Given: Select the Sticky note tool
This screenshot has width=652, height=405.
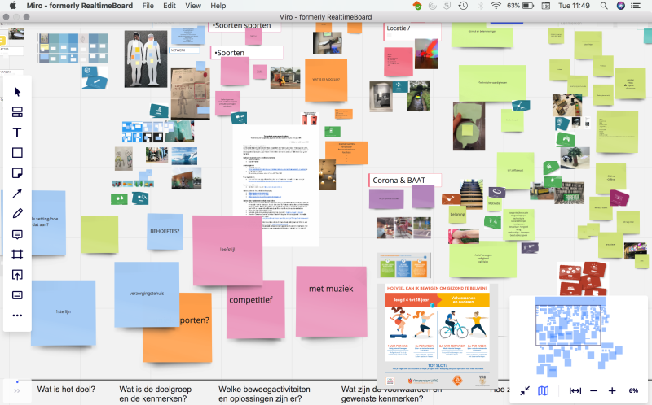Looking at the screenshot, I should [18, 173].
